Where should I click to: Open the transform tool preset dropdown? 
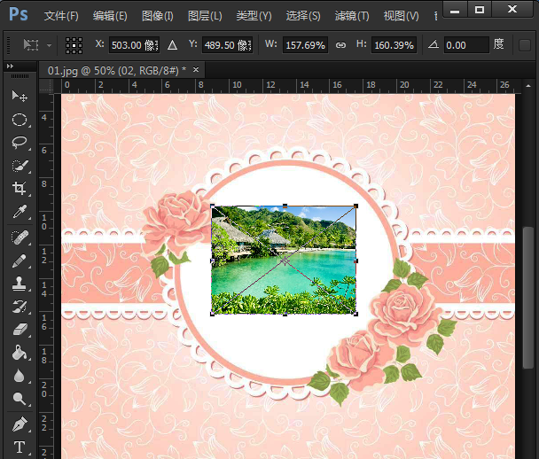37,44
